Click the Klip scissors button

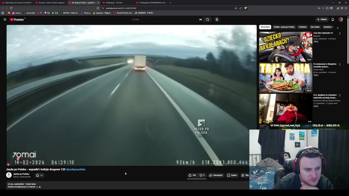click(x=245, y=175)
